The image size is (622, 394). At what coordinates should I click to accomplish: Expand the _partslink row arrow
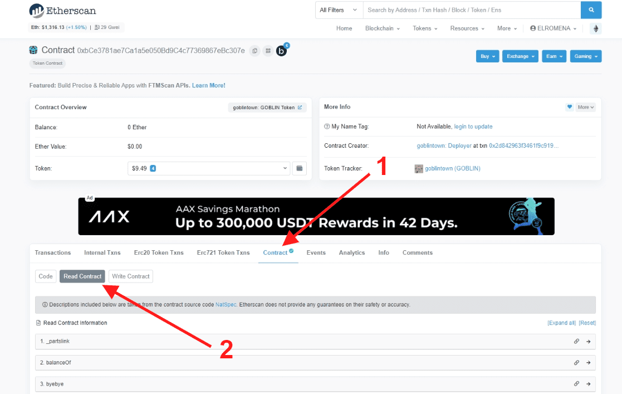pos(588,341)
